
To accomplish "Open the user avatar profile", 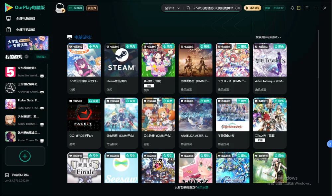I will (x=60, y=8).
